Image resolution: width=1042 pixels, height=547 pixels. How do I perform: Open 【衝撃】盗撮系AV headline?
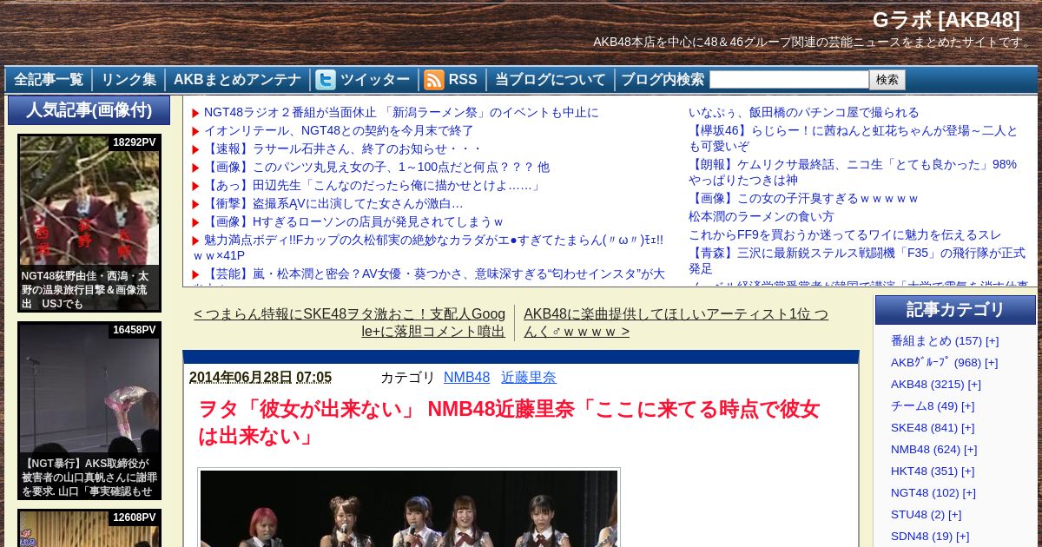333,203
